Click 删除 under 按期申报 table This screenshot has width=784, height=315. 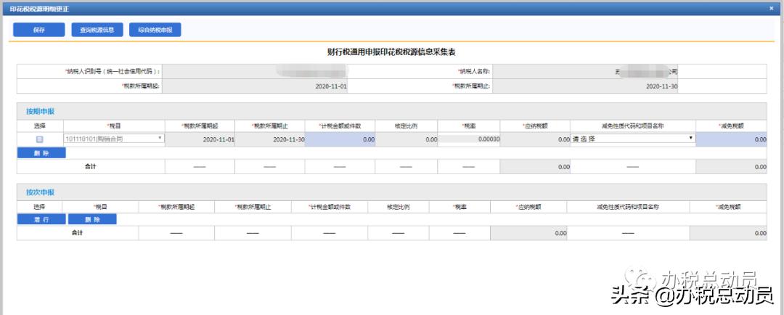tap(41, 153)
